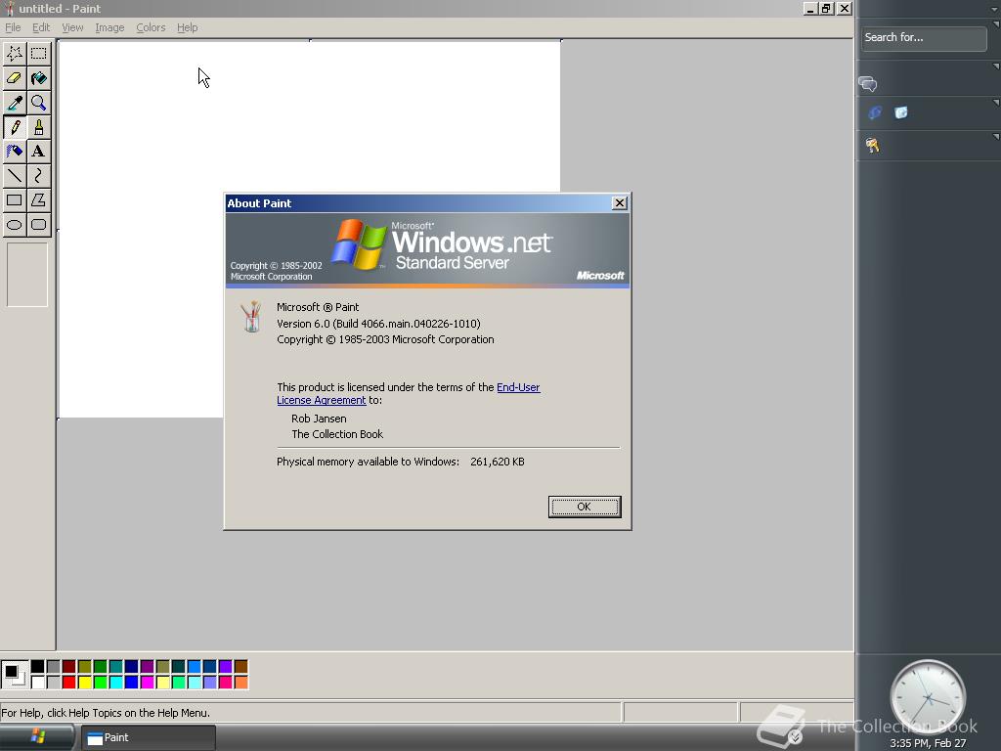
Task: Expand the Search tile menu arrow
Action: 996,24
